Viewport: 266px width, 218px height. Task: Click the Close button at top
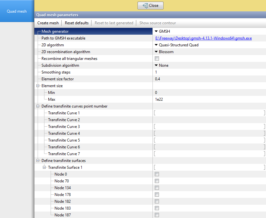click(x=150, y=6)
